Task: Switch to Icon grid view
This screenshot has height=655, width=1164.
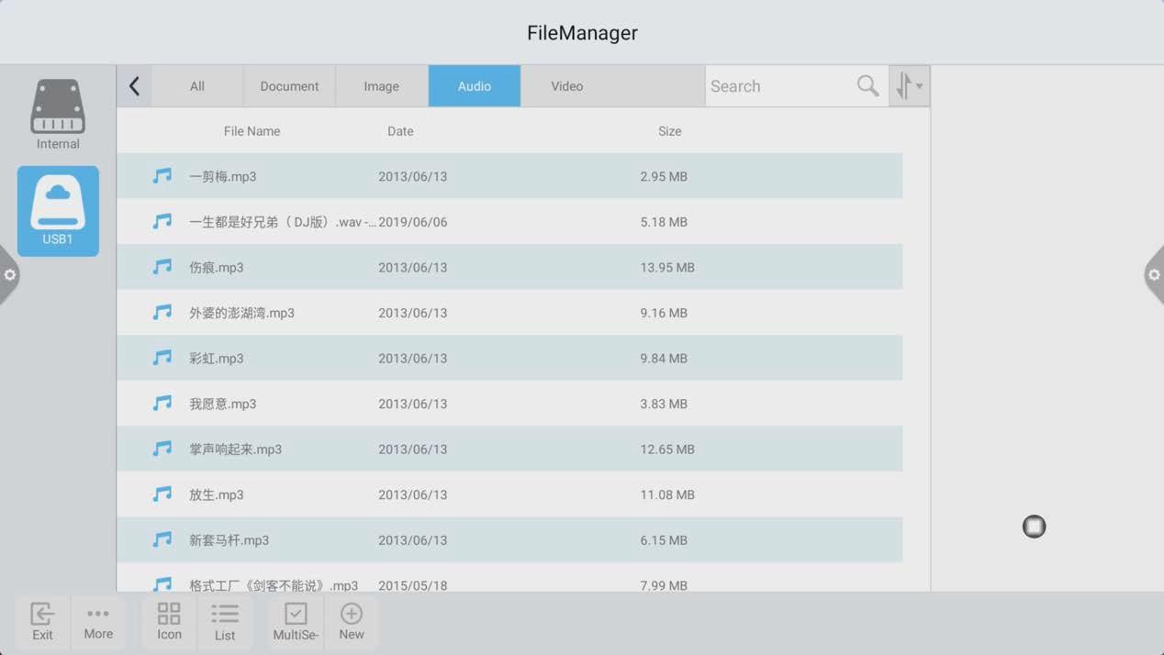Action: tap(169, 621)
